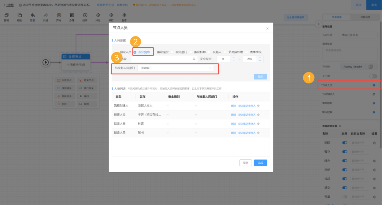The height and width of the screenshot is (205, 382).
Task: Click the role selection input field
Action: pos(164,59)
